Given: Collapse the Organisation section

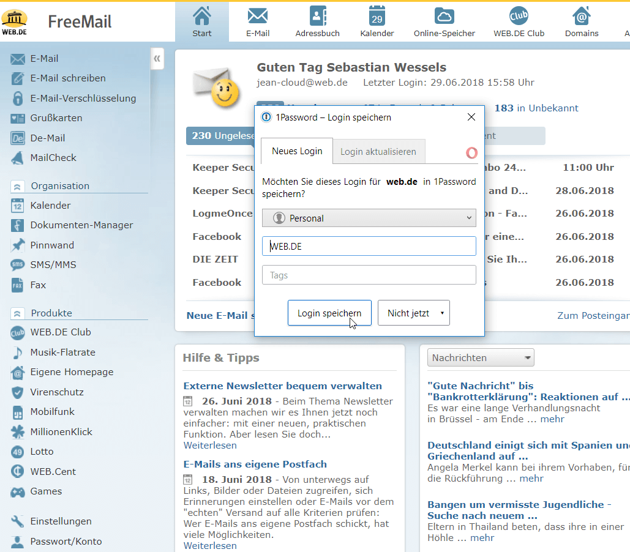Looking at the screenshot, I should pyautogui.click(x=17, y=187).
